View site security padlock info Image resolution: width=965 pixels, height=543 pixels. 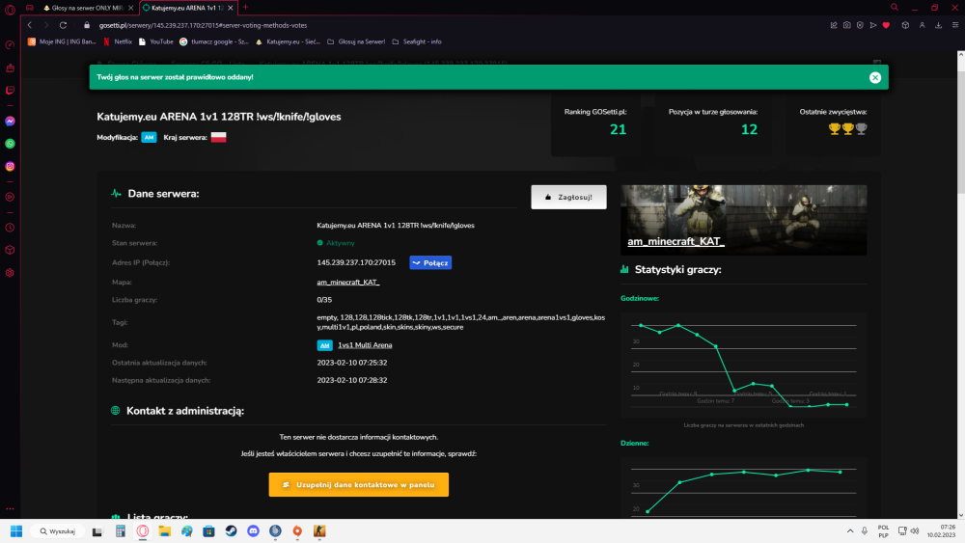click(x=87, y=25)
